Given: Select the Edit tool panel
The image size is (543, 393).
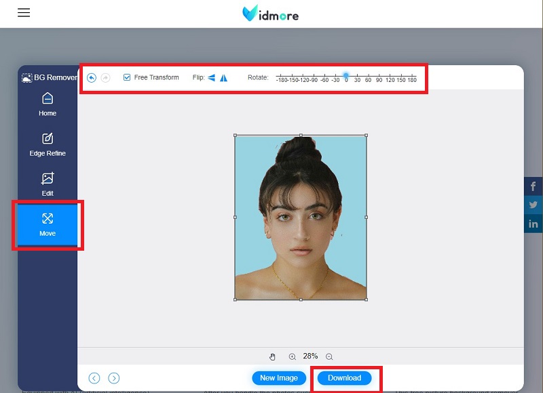Looking at the screenshot, I should [47, 184].
